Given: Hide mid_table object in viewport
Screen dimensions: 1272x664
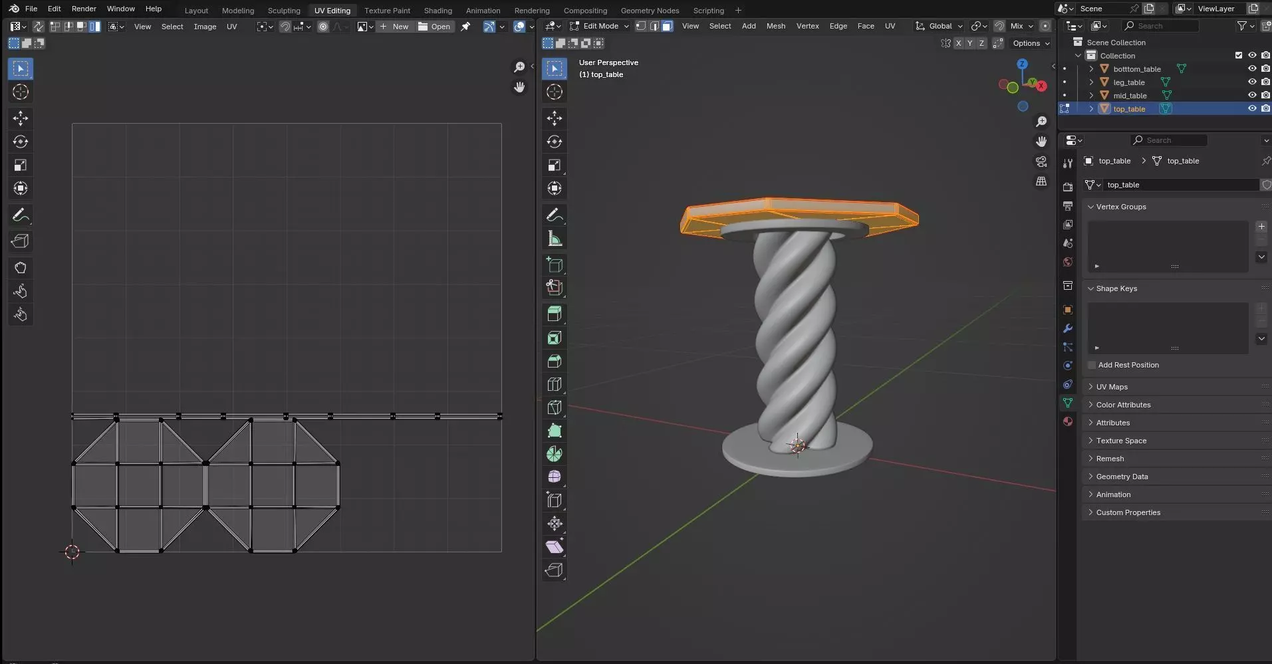Looking at the screenshot, I should pyautogui.click(x=1252, y=95).
